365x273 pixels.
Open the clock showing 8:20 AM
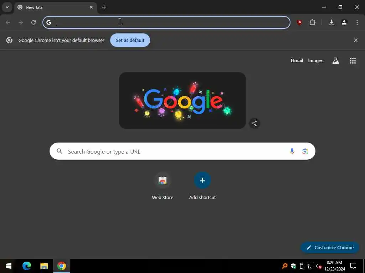334,266
